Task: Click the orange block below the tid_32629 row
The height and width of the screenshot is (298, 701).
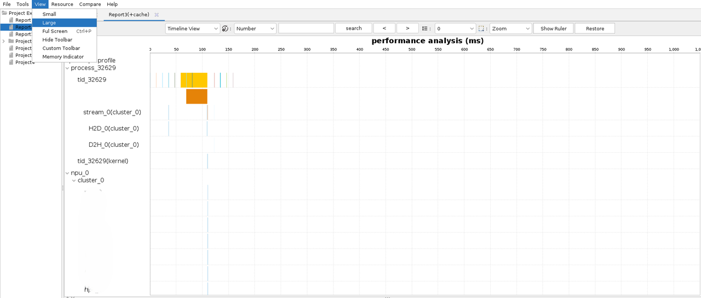Action: (x=197, y=96)
